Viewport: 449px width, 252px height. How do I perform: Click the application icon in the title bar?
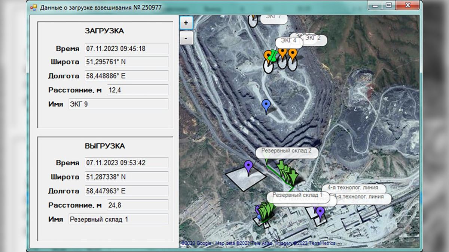click(x=34, y=7)
